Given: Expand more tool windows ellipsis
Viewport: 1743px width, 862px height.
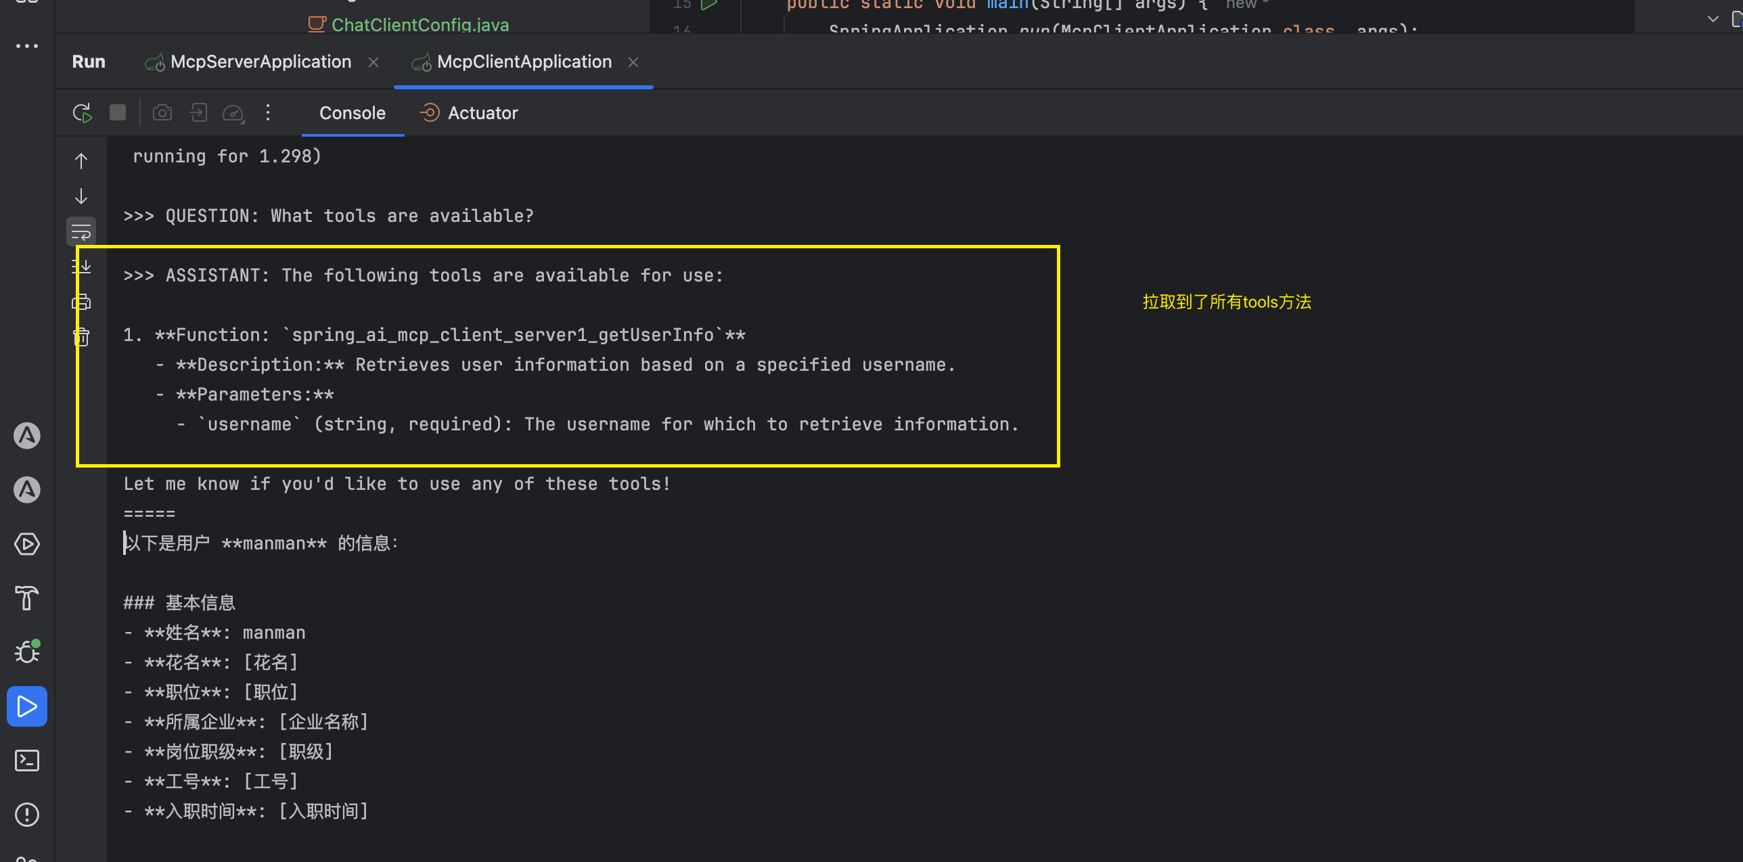Looking at the screenshot, I should (x=27, y=46).
